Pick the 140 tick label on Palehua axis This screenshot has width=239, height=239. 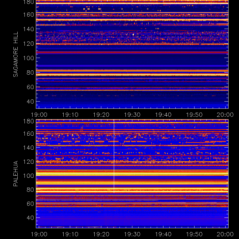28,148
